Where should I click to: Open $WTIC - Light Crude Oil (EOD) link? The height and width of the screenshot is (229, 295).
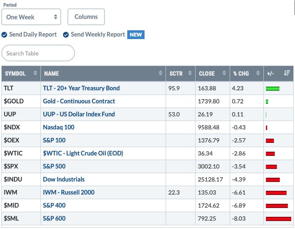tap(83, 153)
